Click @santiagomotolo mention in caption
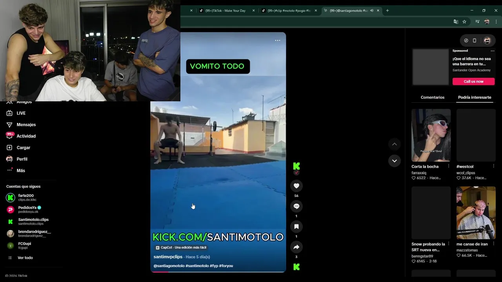502x282 pixels. (x=169, y=266)
